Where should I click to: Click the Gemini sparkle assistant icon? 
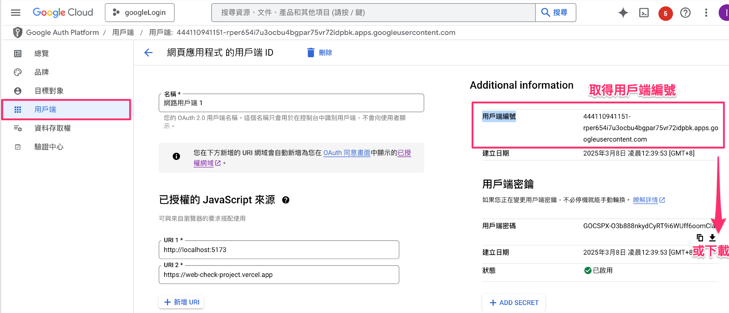(623, 13)
